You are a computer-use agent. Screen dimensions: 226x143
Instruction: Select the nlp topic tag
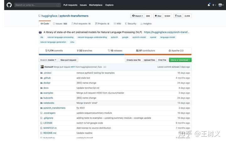point(42,37)
